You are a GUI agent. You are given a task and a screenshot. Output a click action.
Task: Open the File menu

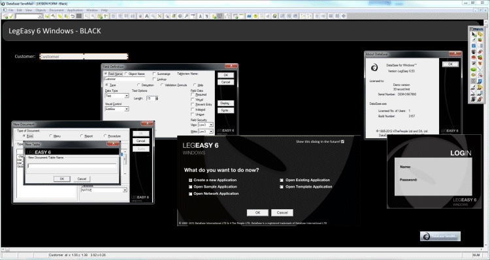tap(11, 10)
